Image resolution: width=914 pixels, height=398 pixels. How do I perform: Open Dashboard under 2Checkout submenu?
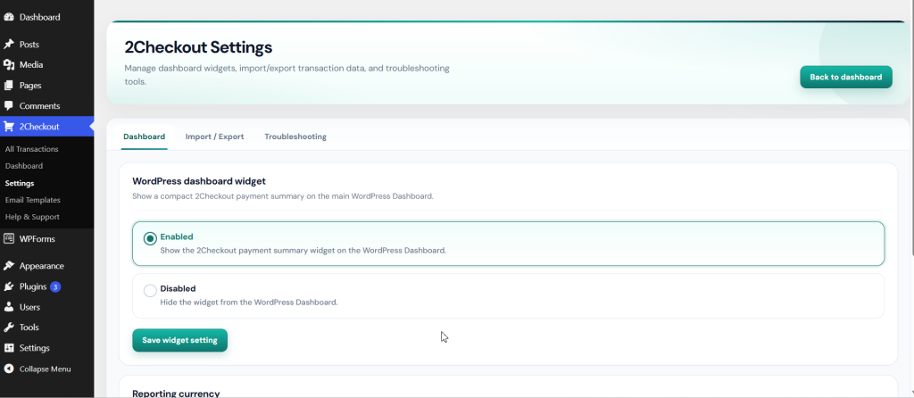24,166
